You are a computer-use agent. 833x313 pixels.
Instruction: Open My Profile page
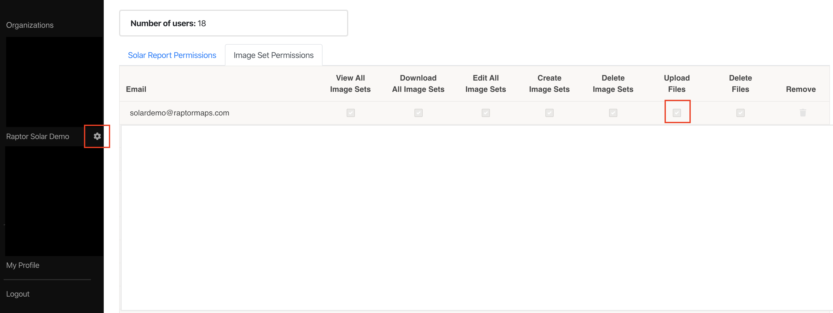(23, 265)
